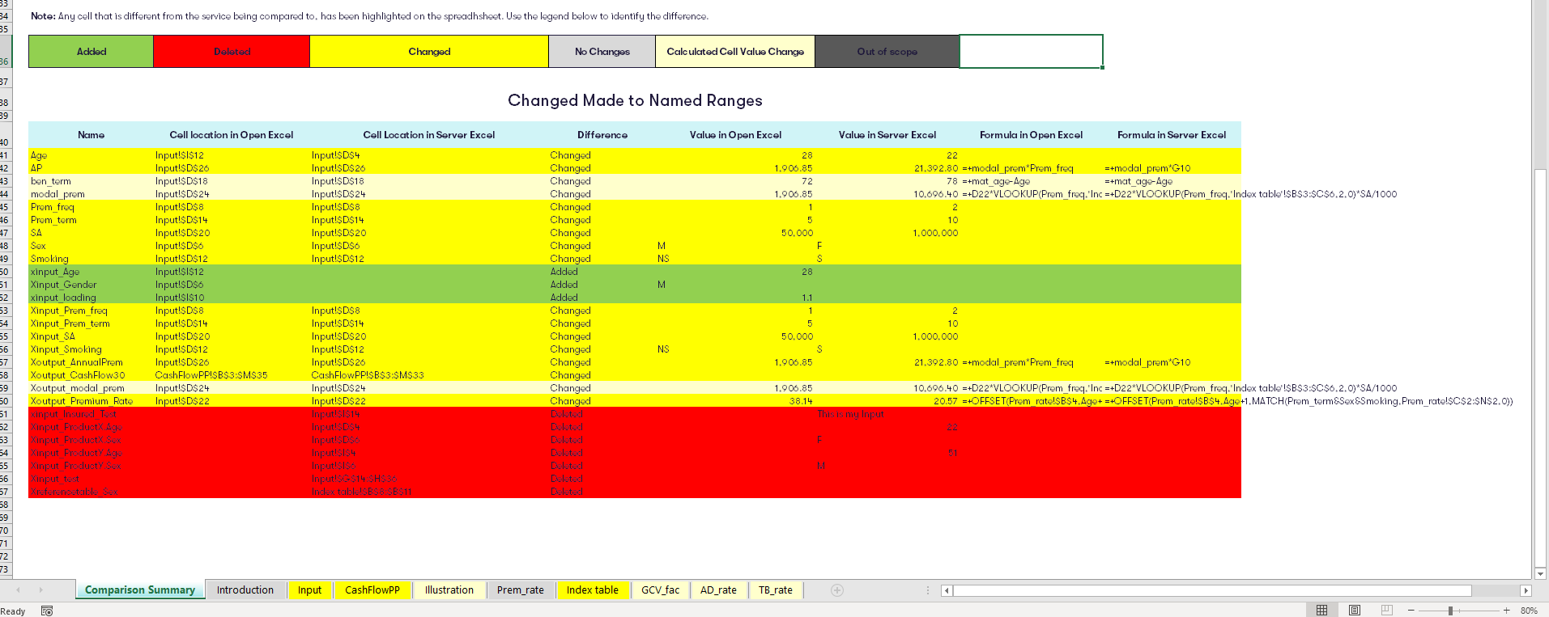This screenshot has height=617, width=1549.
Task: Select the Prem_rate sheet tab
Action: [x=520, y=590]
